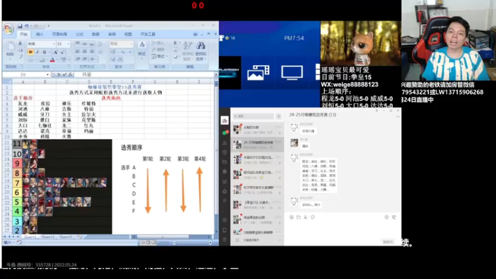Click the screenshot scissors icon in chat
The height and width of the screenshot is (279, 496).
click(306, 218)
